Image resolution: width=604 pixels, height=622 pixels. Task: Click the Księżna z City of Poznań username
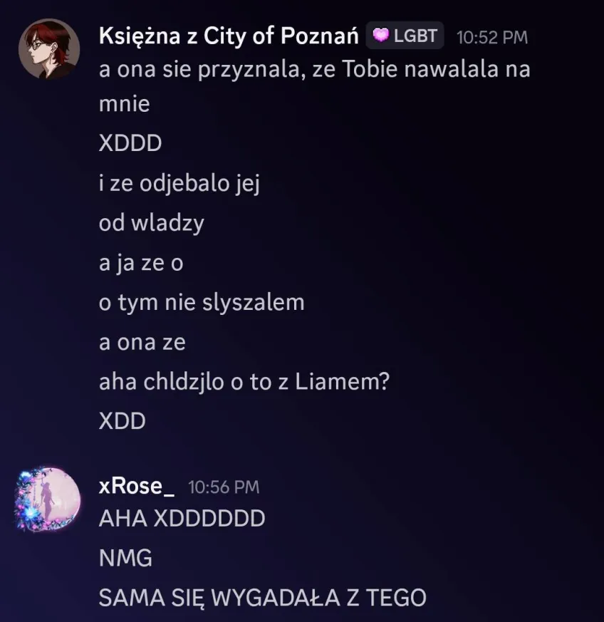(x=229, y=36)
